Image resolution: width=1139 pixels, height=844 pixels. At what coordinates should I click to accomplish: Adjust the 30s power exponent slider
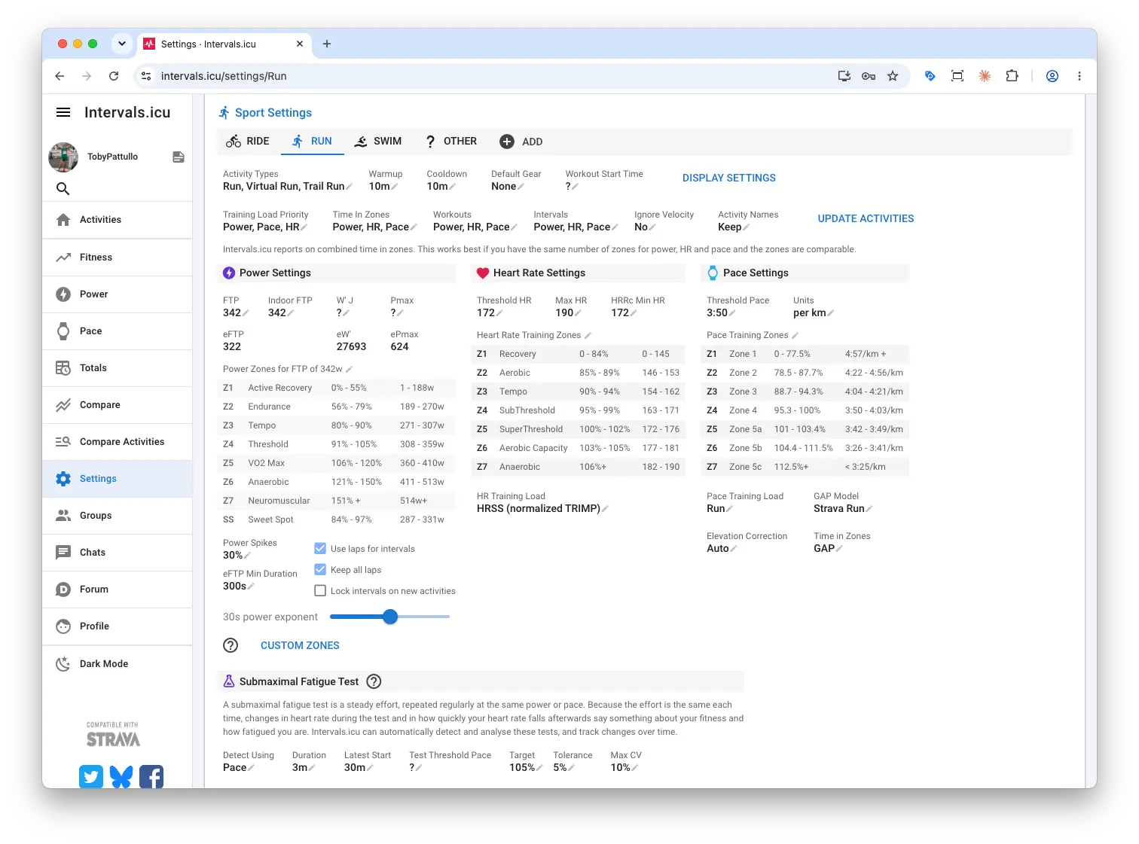coord(389,617)
